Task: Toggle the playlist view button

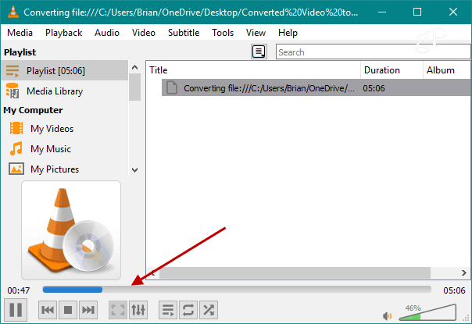Action: pyautogui.click(x=168, y=310)
